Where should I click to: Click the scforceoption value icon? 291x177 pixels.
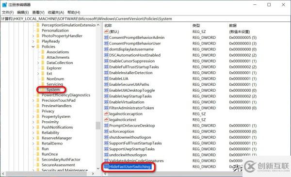coord(106,131)
